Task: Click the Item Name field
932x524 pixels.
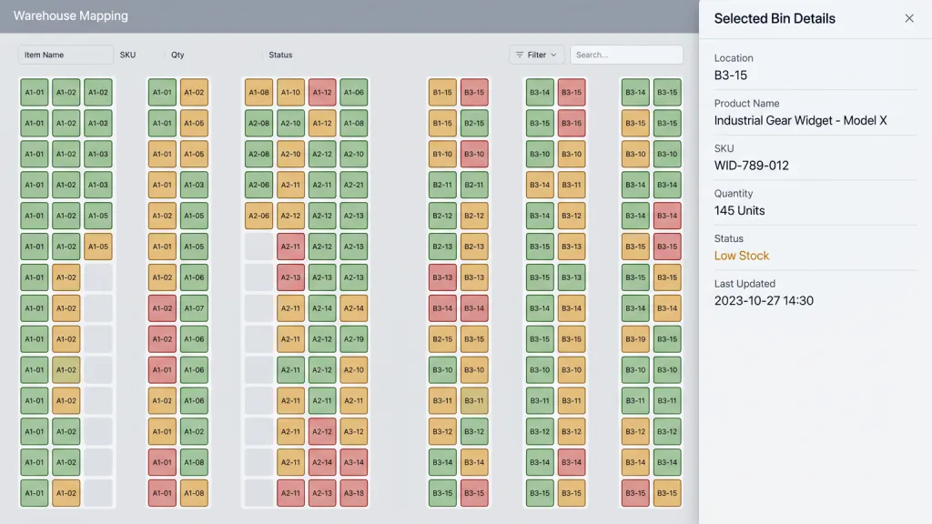Action: click(66, 55)
